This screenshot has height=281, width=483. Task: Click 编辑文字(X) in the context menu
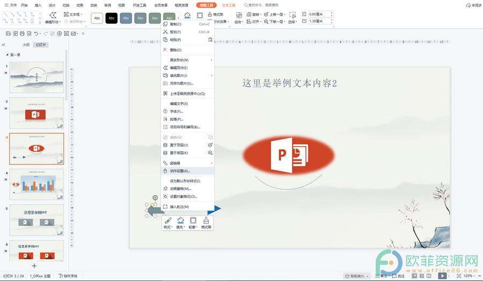(179, 104)
